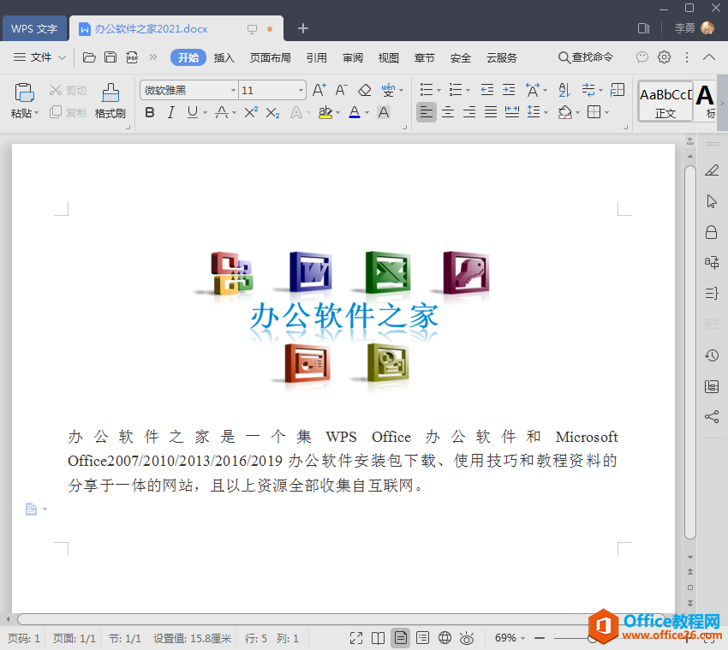Image resolution: width=728 pixels, height=650 pixels.
Task: Open the share icon in right sidebar
Action: point(711,417)
